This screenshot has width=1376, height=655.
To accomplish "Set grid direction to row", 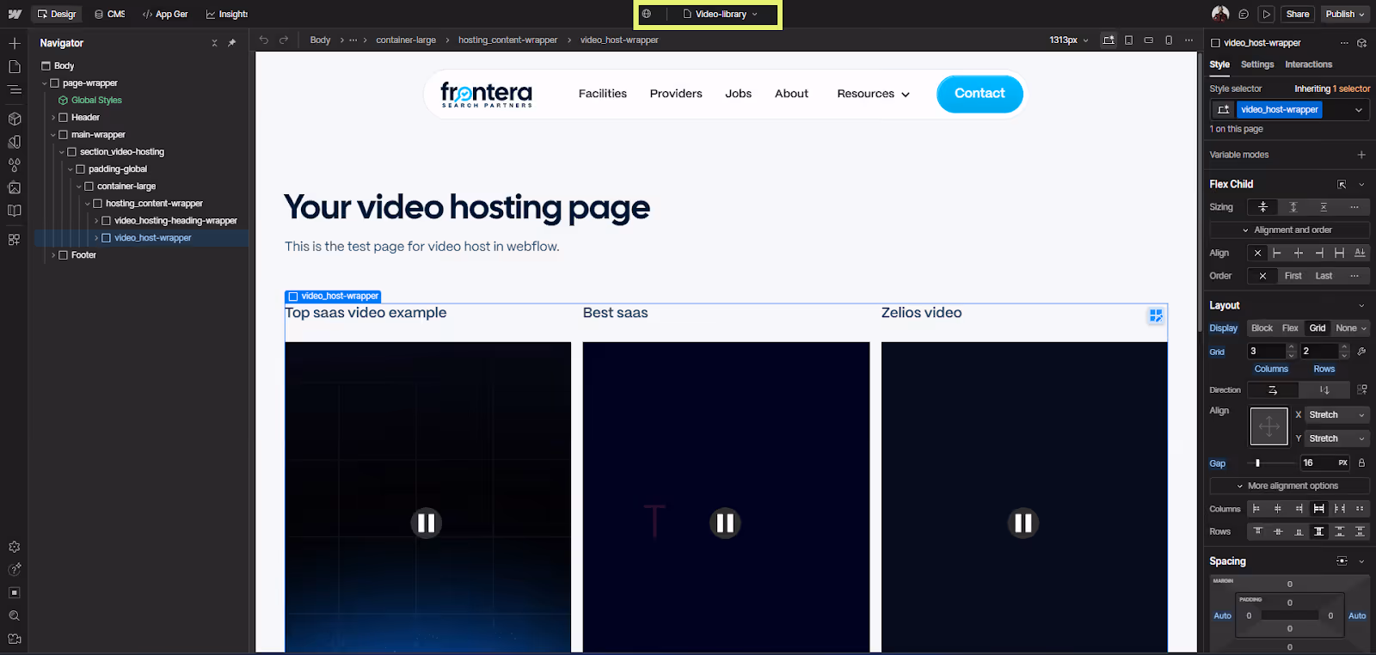I will point(1273,390).
